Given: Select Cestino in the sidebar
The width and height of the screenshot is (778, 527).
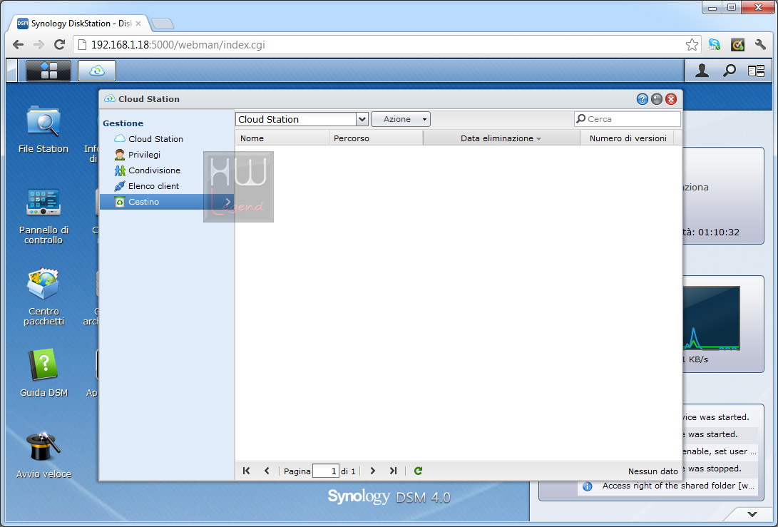Looking at the screenshot, I should 167,202.
